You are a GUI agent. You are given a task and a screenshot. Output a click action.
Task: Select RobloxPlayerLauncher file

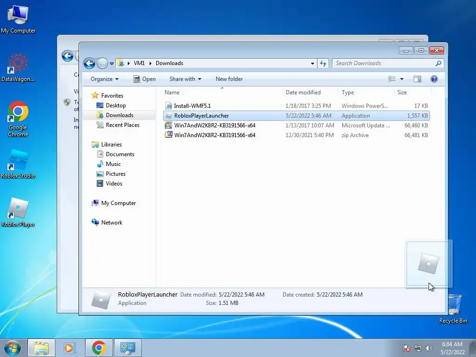(x=297, y=116)
